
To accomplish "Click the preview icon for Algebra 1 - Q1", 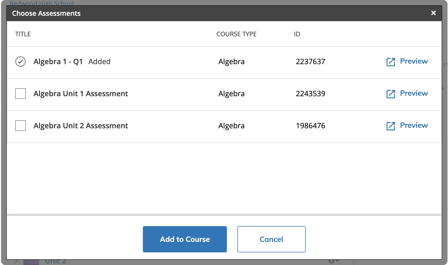I will [x=390, y=62].
